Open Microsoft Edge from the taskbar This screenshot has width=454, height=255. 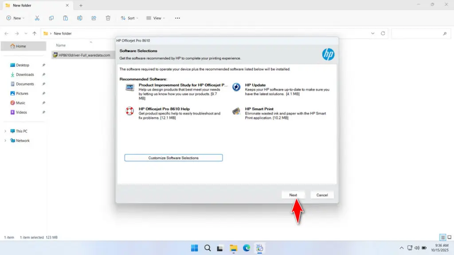[x=247, y=248]
